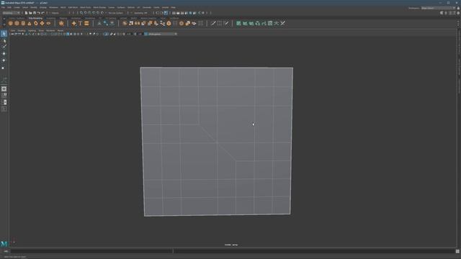The width and height of the screenshot is (461, 259).
Task: Toggle snap to grids magnet icon
Action: tap(81, 13)
